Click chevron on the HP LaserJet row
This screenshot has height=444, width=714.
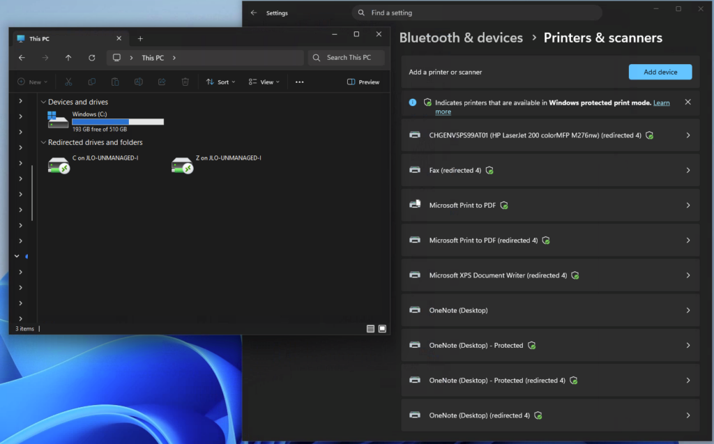(688, 135)
